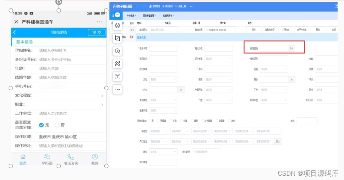Click the 孕妇姓名 field in phone form
344x180 pixels.
coord(72,51)
